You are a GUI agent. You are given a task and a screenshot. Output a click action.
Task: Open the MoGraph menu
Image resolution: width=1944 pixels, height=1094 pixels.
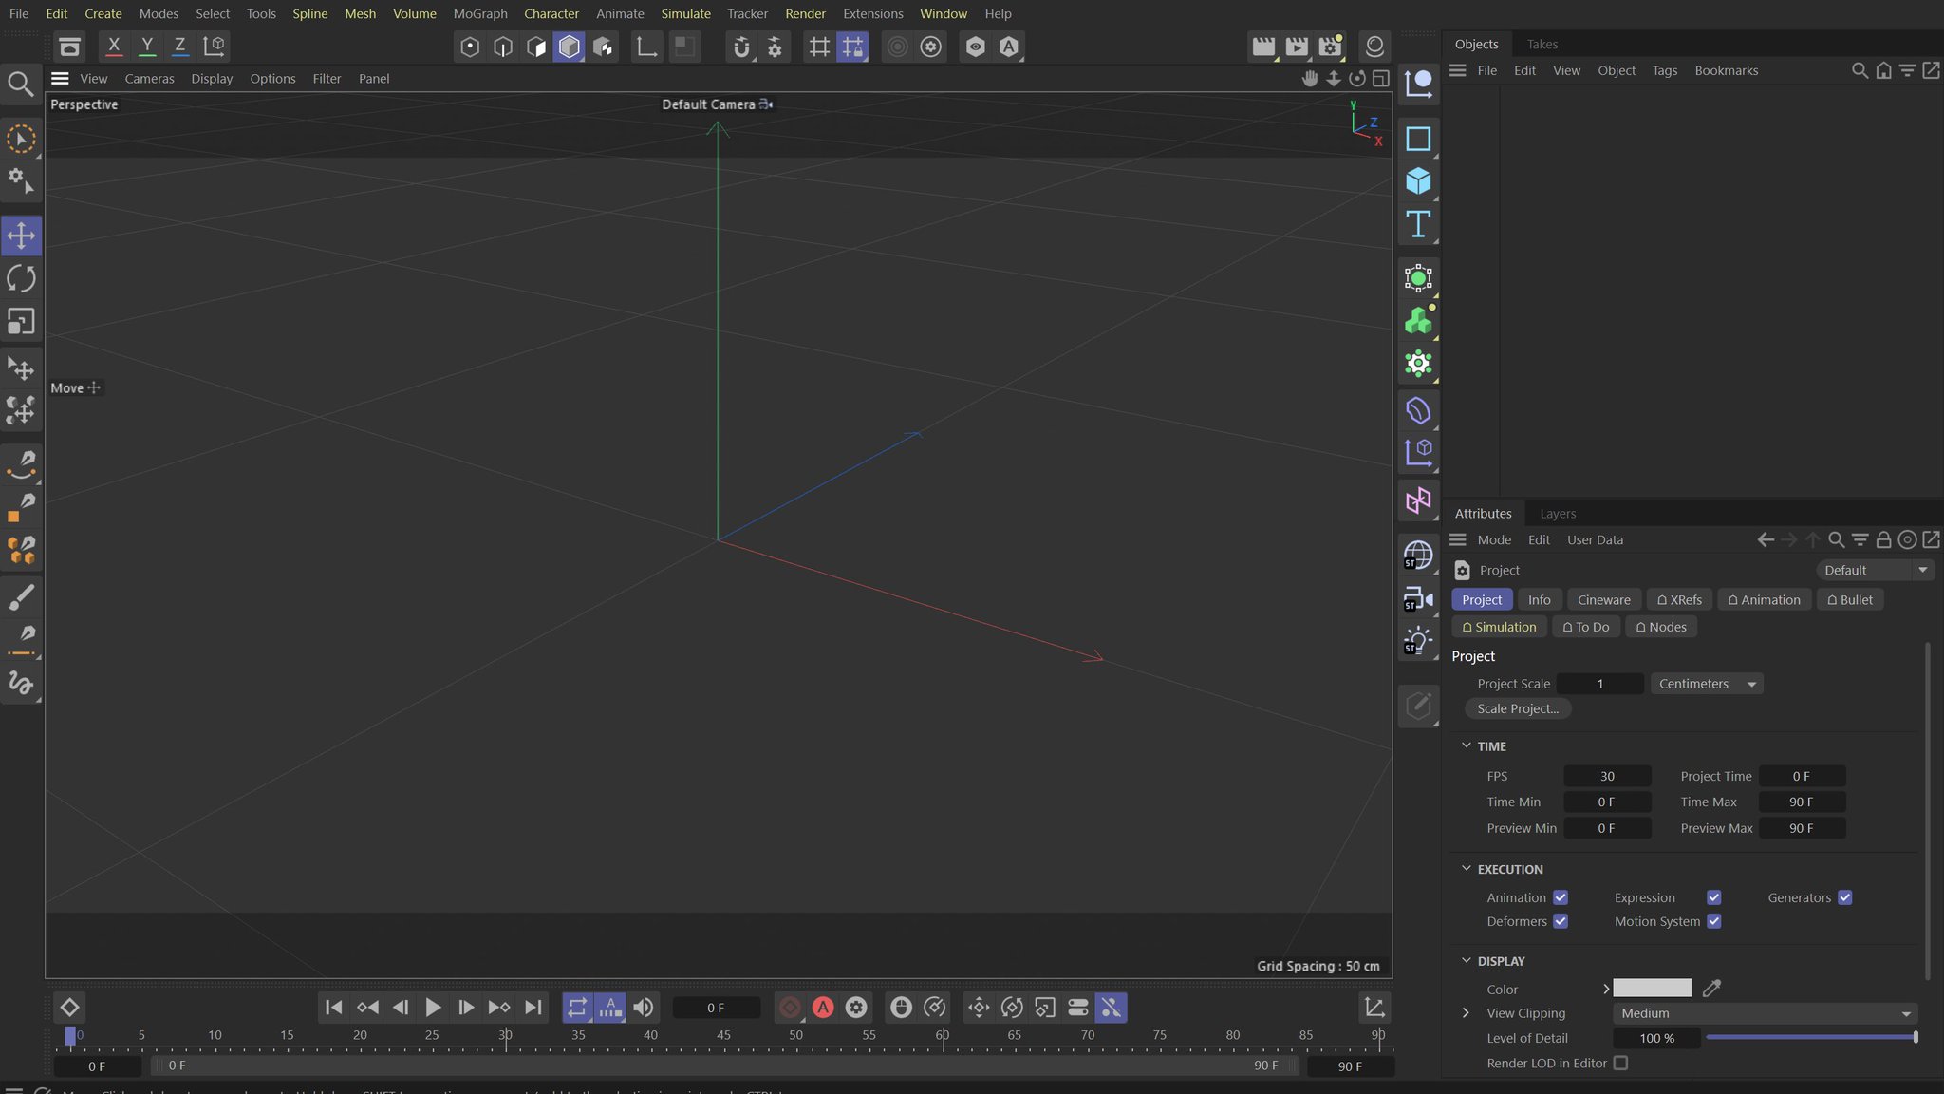point(479,13)
